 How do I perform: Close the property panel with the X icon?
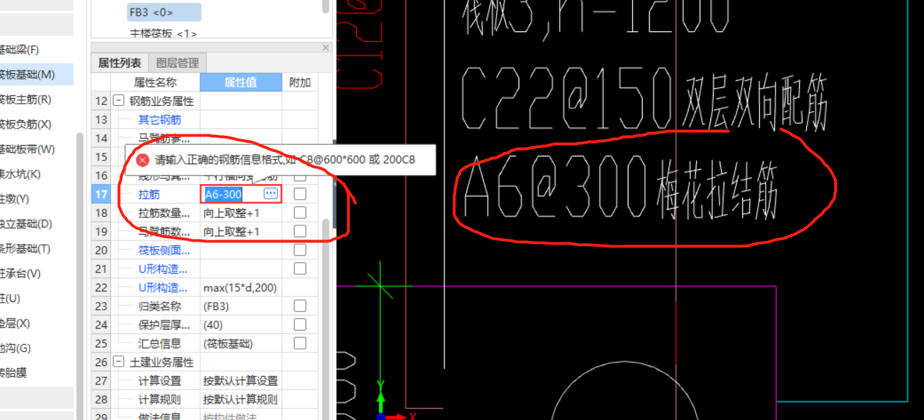[326, 48]
